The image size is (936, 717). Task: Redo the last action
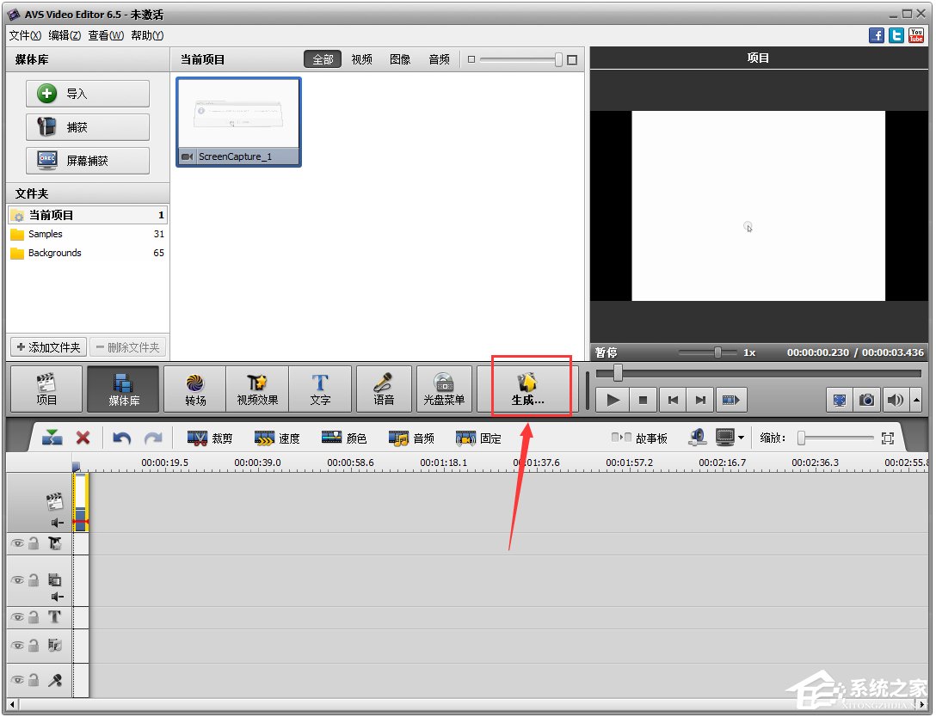[153, 438]
